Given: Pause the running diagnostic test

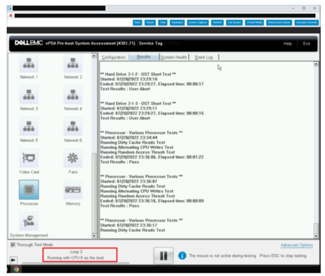Looking at the screenshot, I should click(x=163, y=256).
